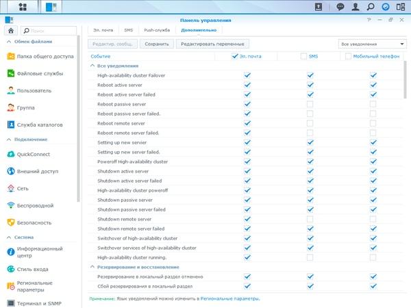The width and height of the screenshot is (411, 308).
Task: Open the widgets panel icon
Action: pos(386,7)
